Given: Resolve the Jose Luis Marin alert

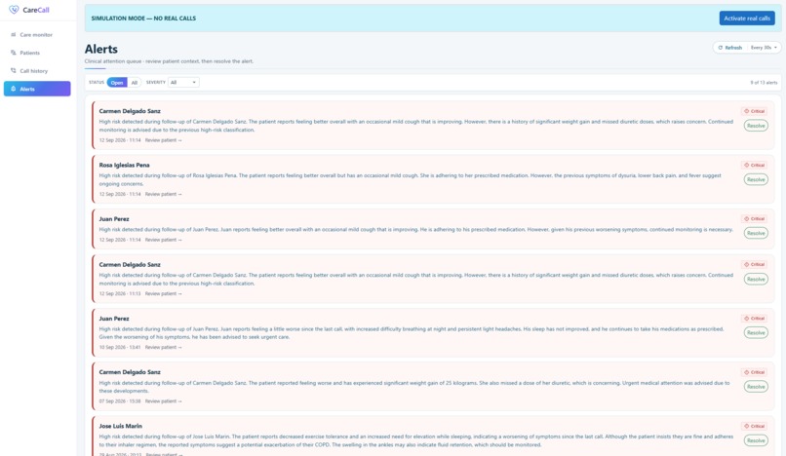Looking at the screenshot, I should pyautogui.click(x=756, y=440).
